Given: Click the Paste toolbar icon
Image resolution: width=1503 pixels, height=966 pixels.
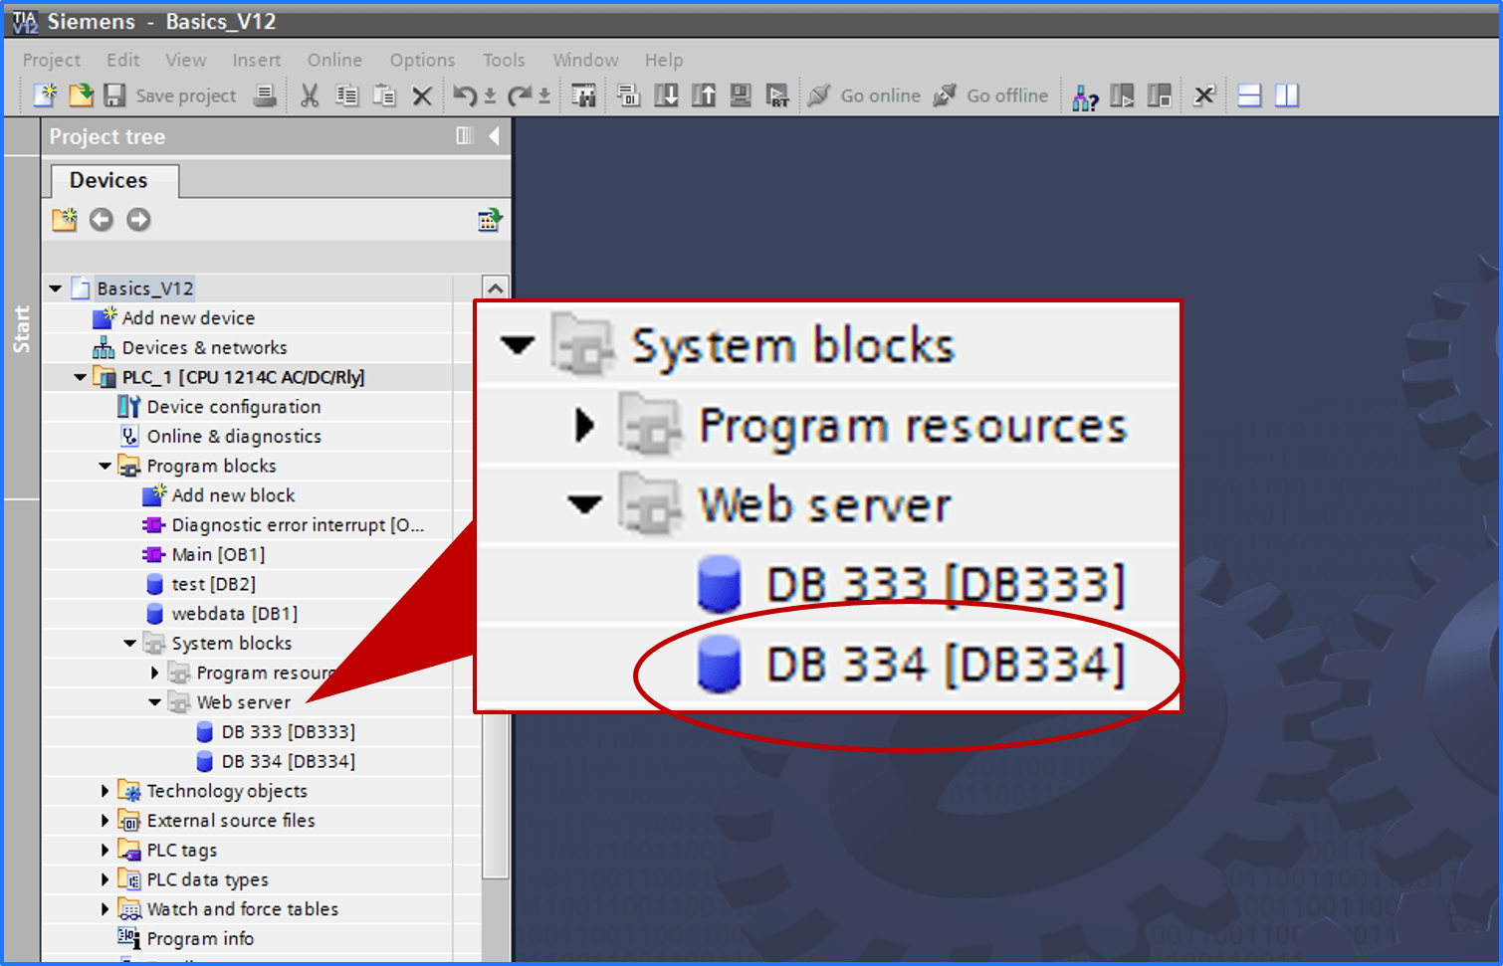Looking at the screenshot, I should click(x=384, y=96).
